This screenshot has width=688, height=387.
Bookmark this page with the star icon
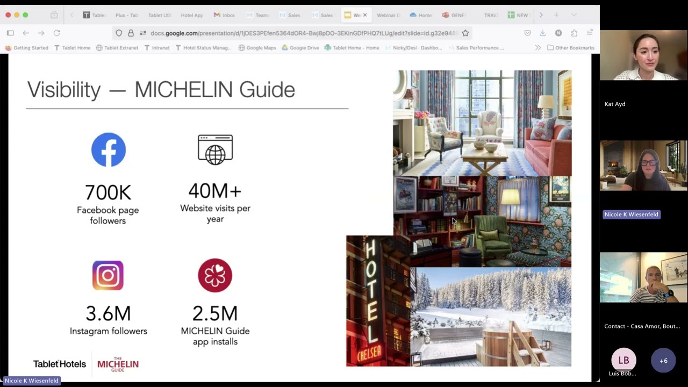click(x=465, y=33)
